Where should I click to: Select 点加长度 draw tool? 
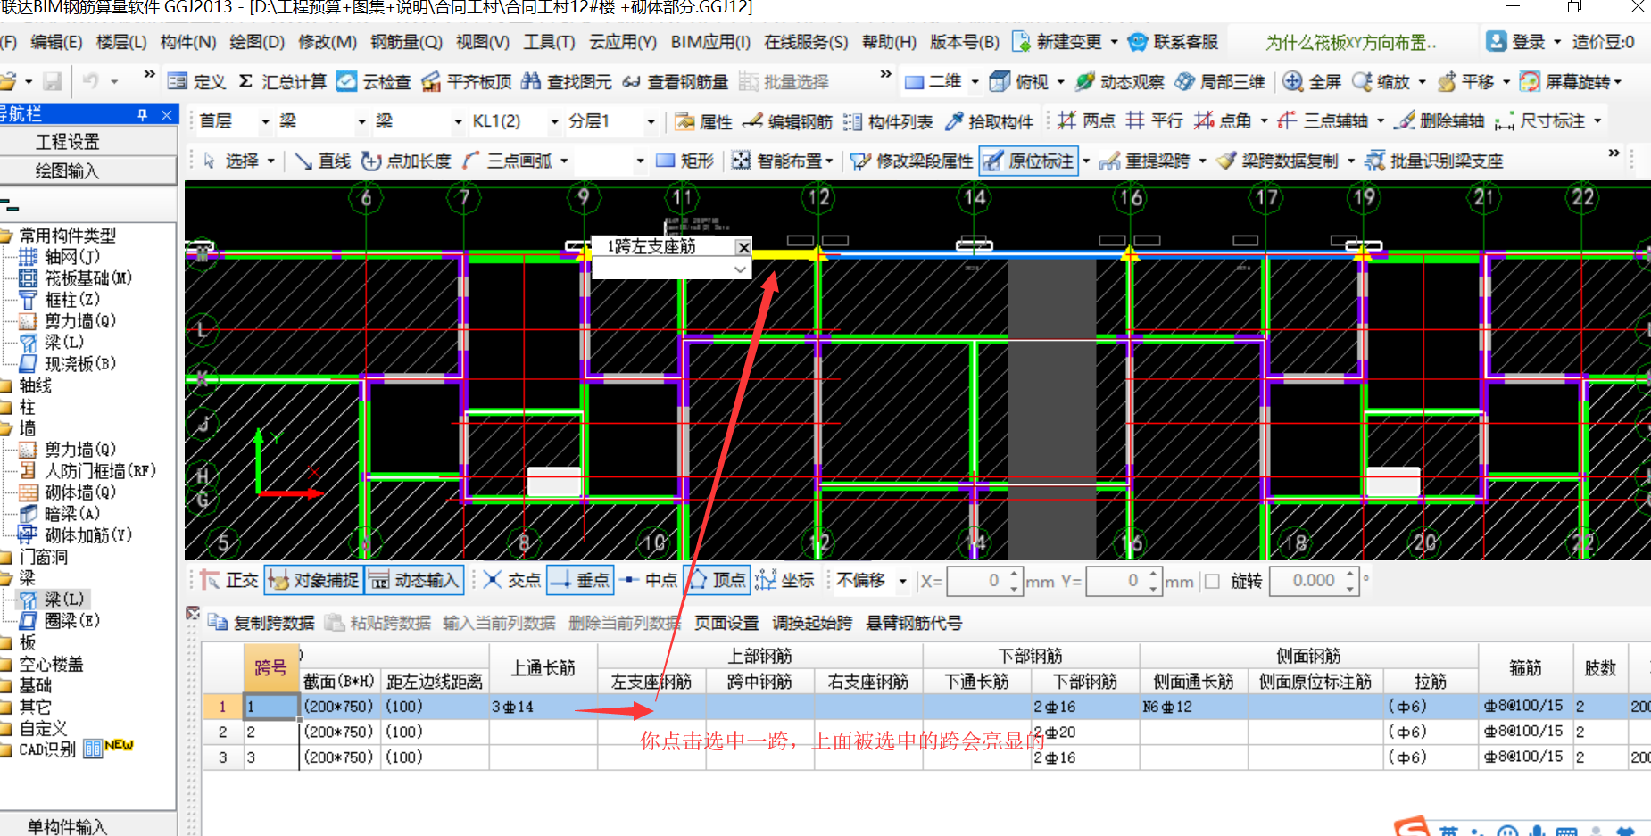click(406, 161)
